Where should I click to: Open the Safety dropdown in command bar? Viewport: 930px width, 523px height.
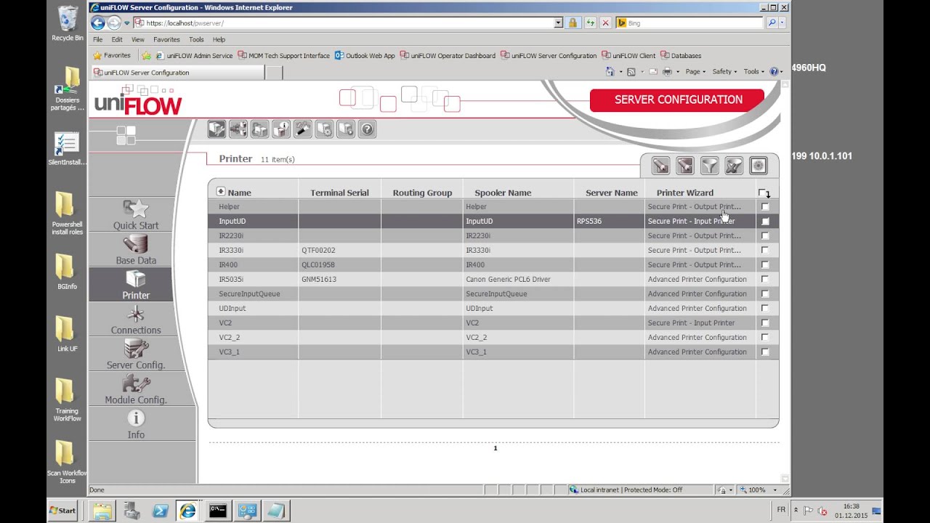pos(724,71)
